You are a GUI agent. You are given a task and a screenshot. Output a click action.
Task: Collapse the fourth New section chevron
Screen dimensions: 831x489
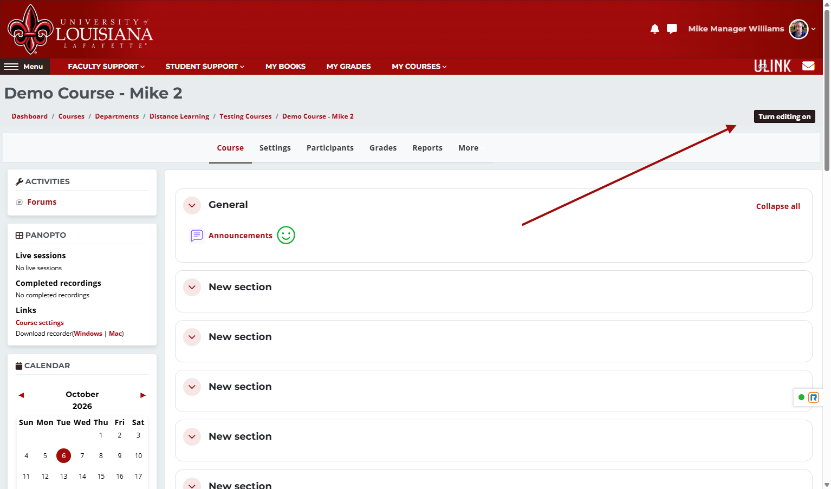[x=192, y=437]
